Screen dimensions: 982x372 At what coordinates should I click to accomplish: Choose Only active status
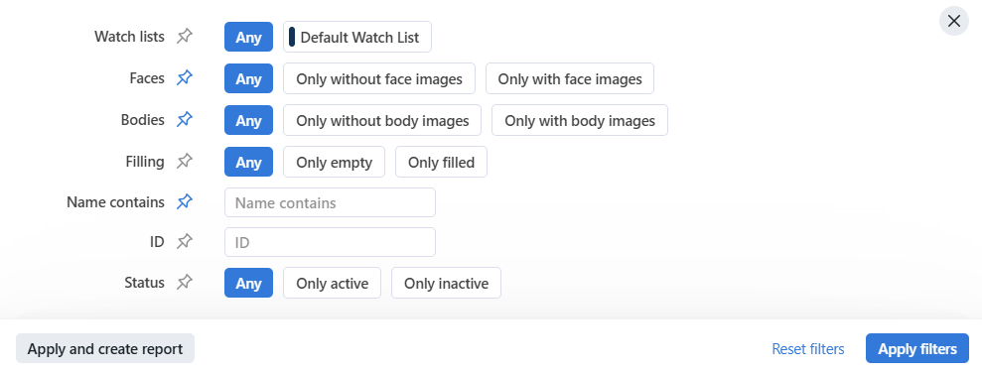click(x=332, y=284)
